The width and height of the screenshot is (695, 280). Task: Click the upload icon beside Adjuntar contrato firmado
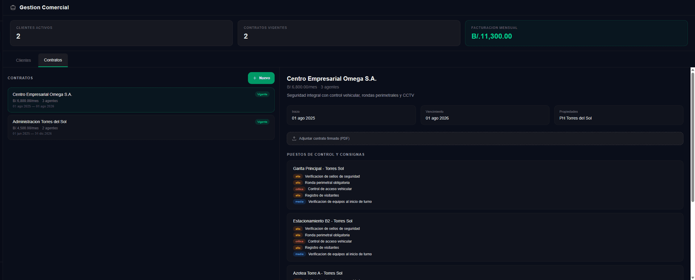(294, 138)
